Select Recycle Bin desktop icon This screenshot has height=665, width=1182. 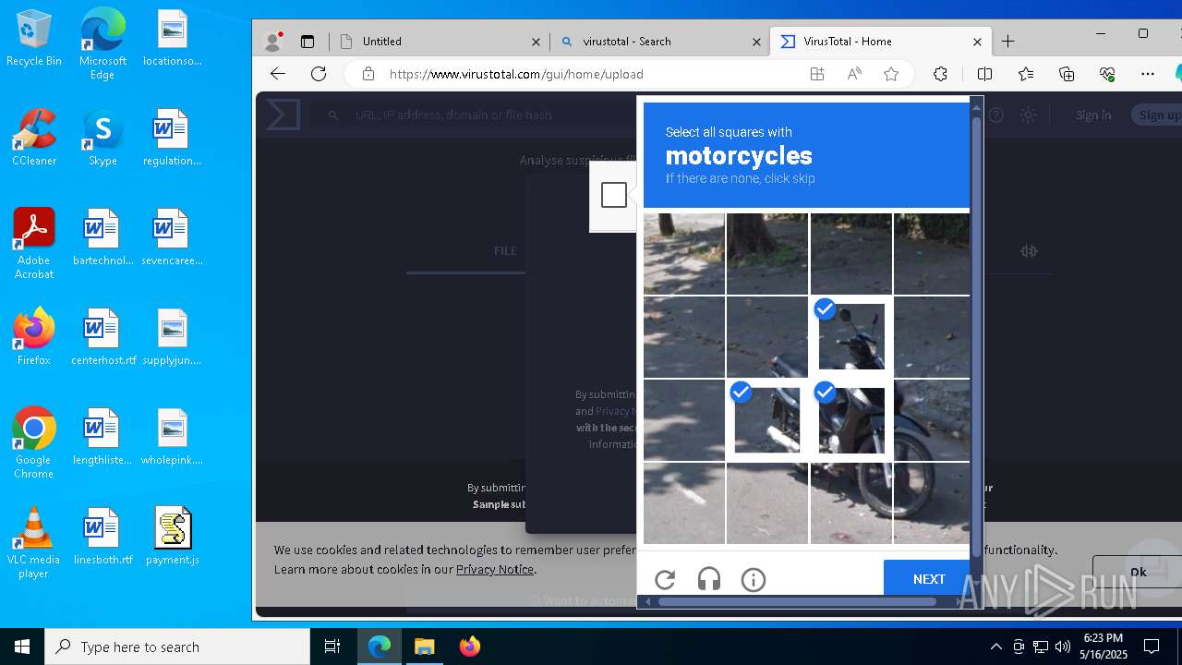pyautogui.click(x=34, y=39)
